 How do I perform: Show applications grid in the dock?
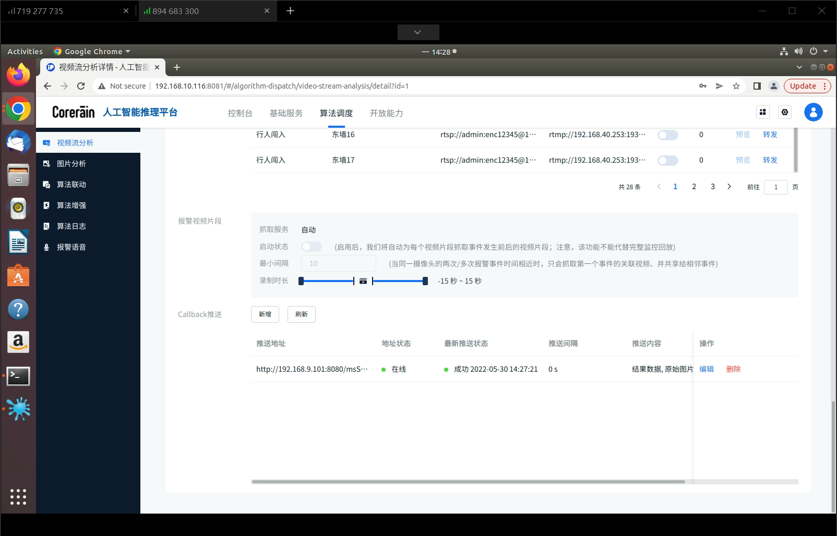(18, 497)
